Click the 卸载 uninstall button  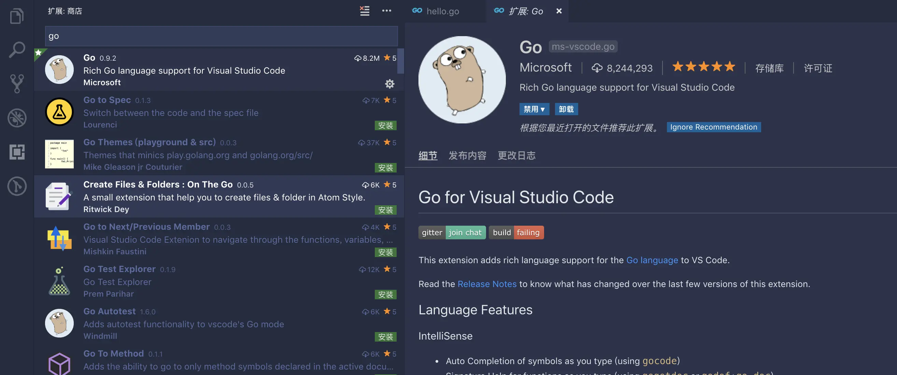click(x=566, y=109)
